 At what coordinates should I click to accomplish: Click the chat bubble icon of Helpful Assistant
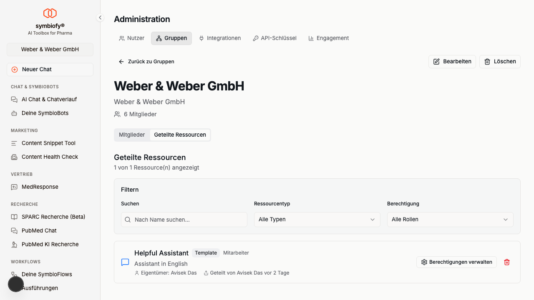(125, 262)
